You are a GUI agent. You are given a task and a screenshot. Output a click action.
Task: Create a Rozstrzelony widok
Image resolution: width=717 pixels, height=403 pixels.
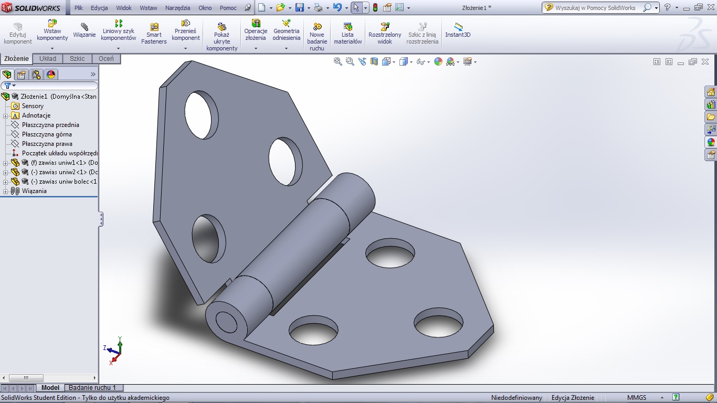385,34
